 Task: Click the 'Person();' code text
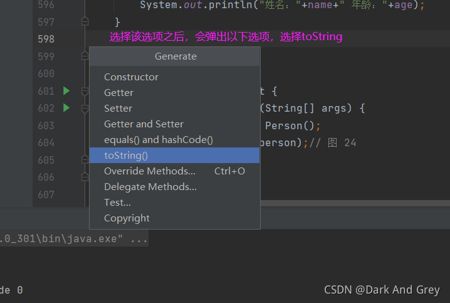[x=293, y=126]
